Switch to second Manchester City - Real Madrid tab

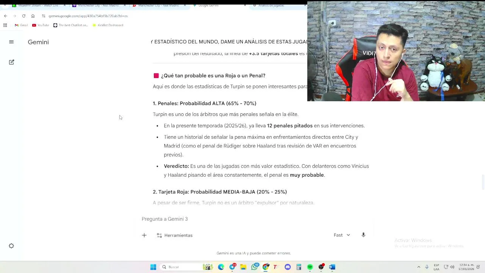pos(99,5)
